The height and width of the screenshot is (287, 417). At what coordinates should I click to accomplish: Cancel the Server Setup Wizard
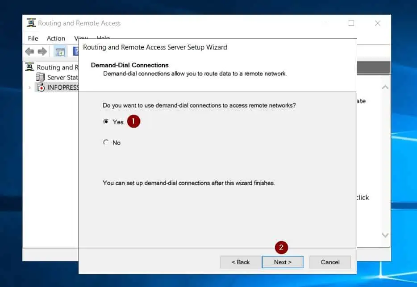(x=330, y=262)
